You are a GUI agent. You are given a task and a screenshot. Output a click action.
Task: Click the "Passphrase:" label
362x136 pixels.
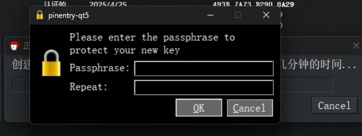pos(99,68)
